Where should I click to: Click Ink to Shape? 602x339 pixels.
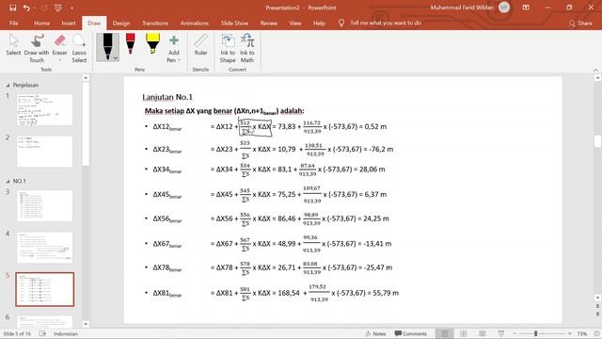[228, 48]
